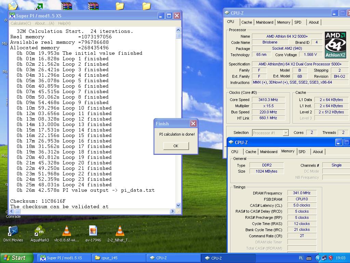Minimize the Super PI window
Screen dimensions: 350x263
point(161,15)
